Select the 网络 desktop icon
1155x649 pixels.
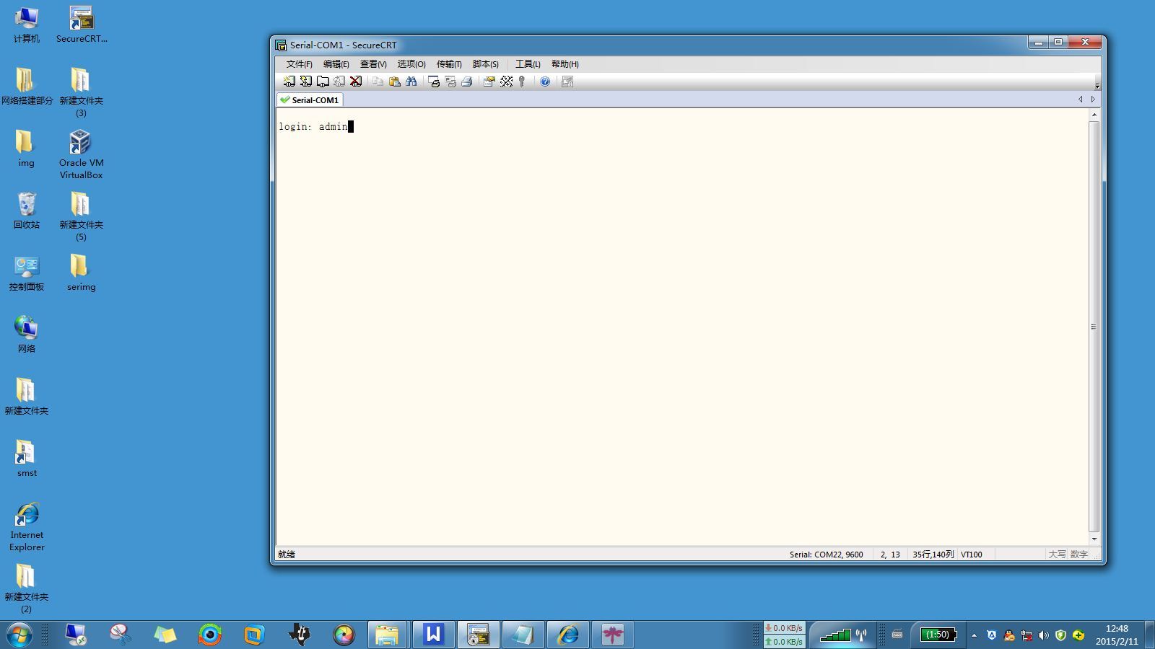tap(27, 335)
